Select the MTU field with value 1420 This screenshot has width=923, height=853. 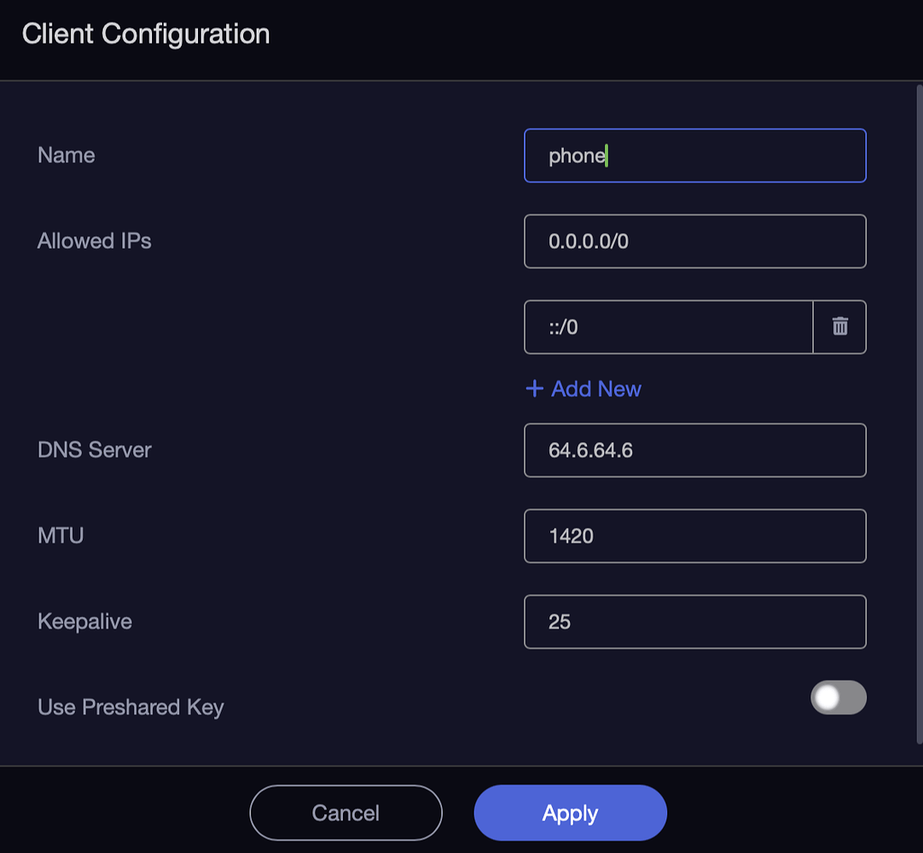694,536
